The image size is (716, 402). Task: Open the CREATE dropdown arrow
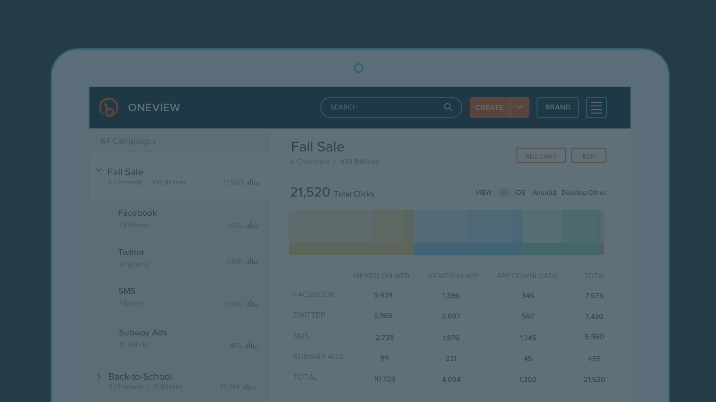[520, 107]
